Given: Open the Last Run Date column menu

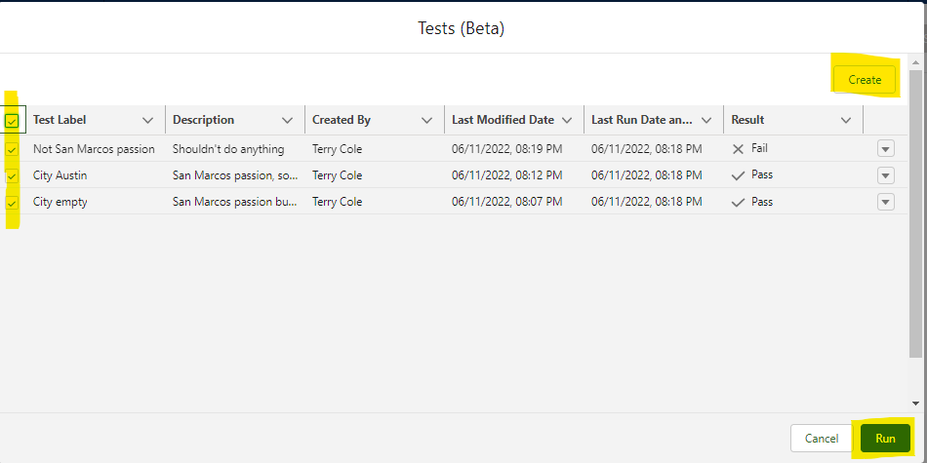Looking at the screenshot, I should click(x=705, y=121).
